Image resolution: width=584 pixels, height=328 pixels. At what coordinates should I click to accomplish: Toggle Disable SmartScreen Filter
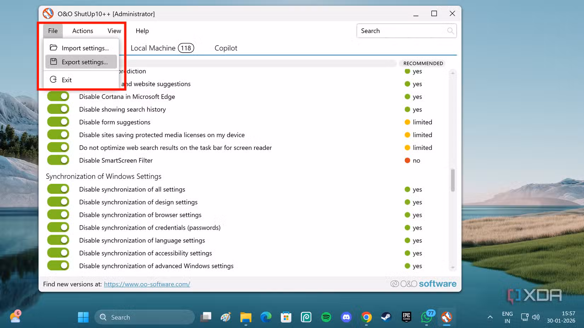(x=58, y=160)
